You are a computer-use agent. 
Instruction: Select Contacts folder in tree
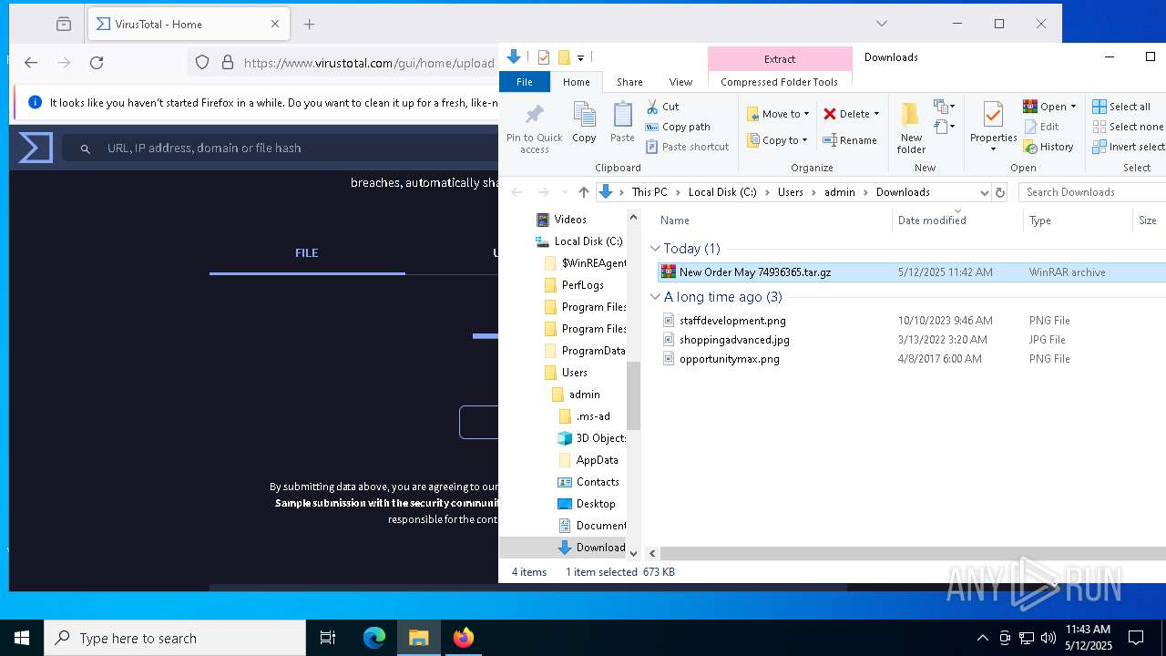click(598, 482)
